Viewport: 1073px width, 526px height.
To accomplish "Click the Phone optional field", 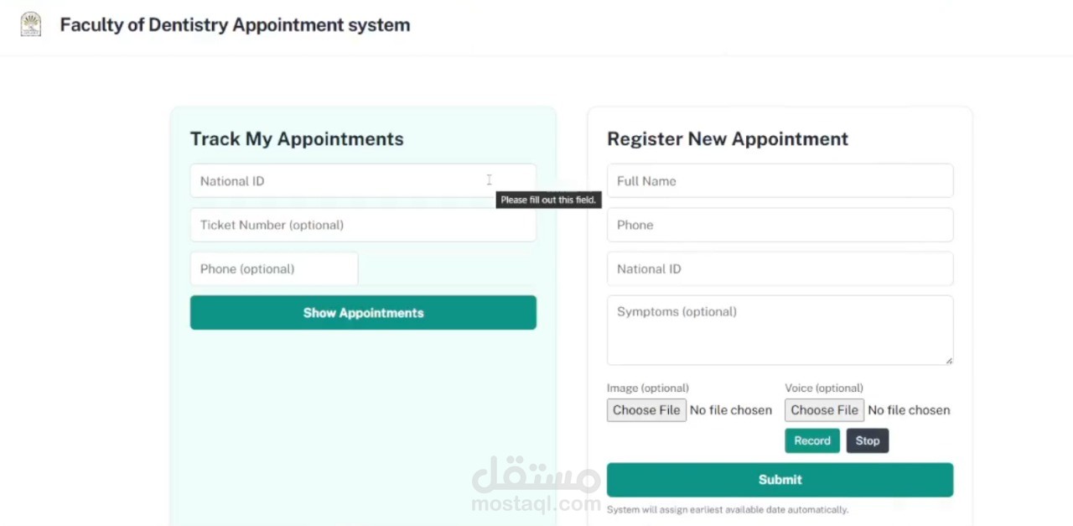I will coord(274,268).
